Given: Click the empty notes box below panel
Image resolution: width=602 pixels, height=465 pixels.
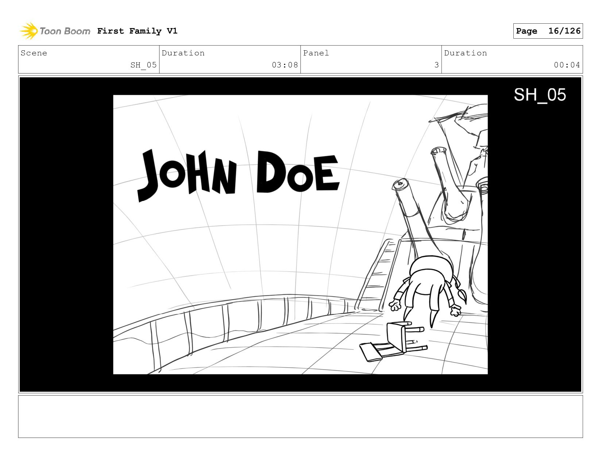Looking at the screenshot, I should click(x=300, y=416).
